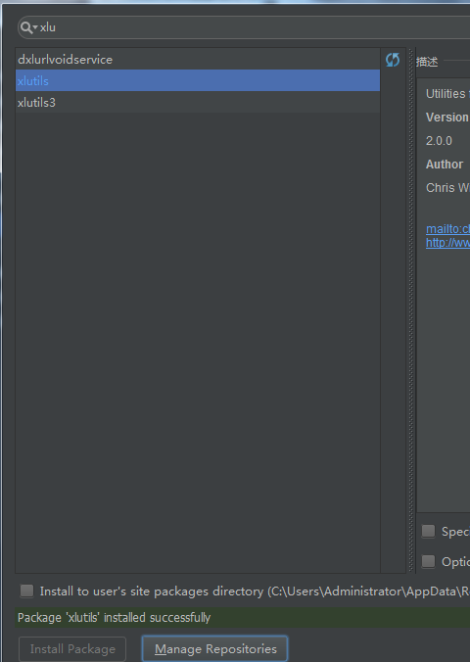Select dxlurlvoidservice in the package list
470x662 pixels.
pyautogui.click(x=198, y=60)
